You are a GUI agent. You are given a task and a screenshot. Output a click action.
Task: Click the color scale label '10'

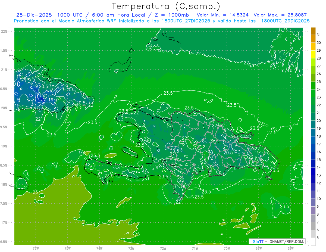pos(319,199)
